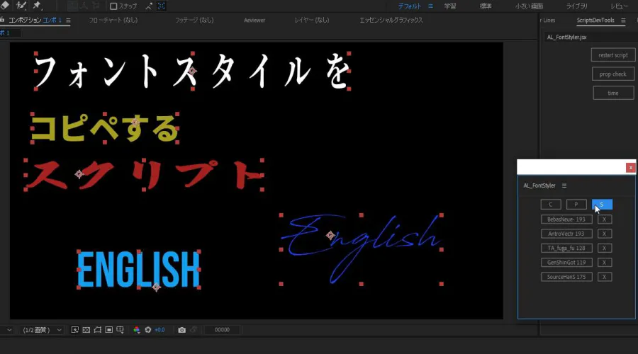Apply the BebasNeue- 193 font style

tap(566, 219)
